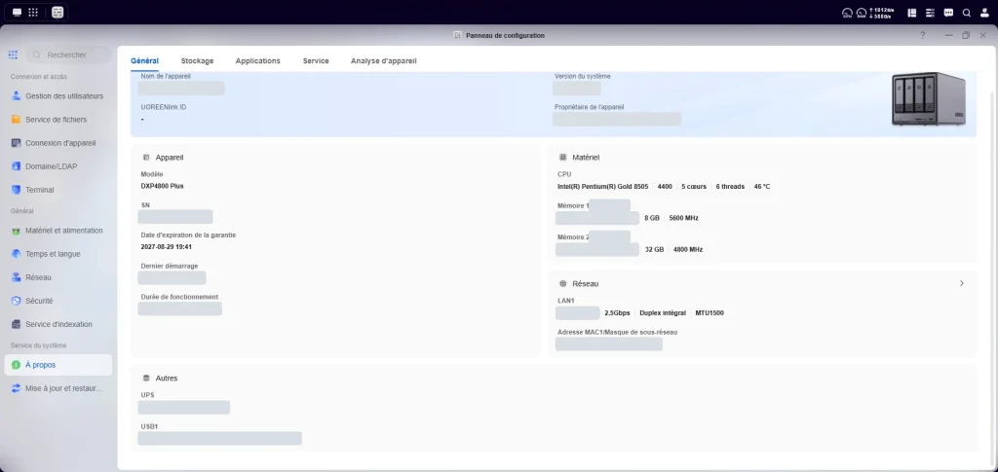
Task: Open Service d'indexation
Action: pyautogui.click(x=58, y=324)
